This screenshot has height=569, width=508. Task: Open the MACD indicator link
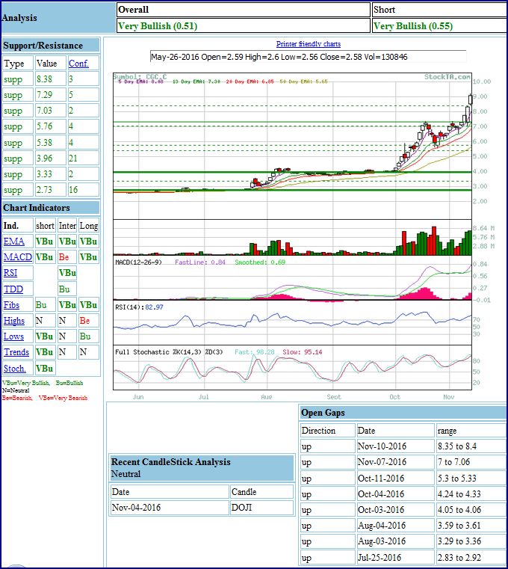point(17,257)
